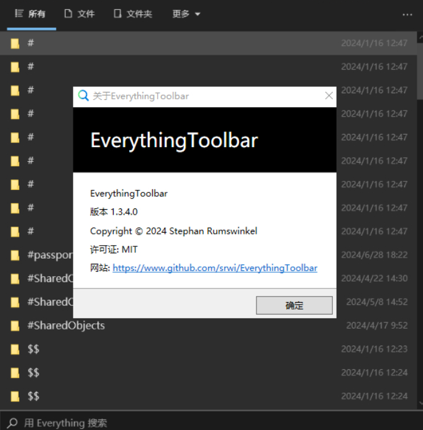The width and height of the screenshot is (423, 430).
Task: Click the 用 Everything 搜索 search field
Action: click(211, 423)
